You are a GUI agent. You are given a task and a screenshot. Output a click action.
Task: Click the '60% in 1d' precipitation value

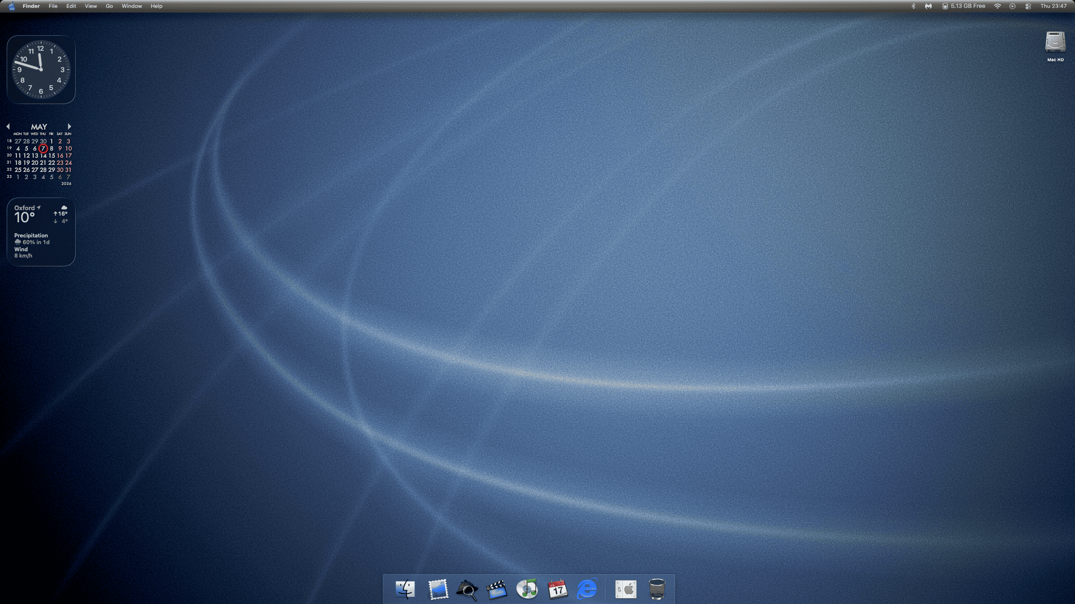tap(36, 242)
